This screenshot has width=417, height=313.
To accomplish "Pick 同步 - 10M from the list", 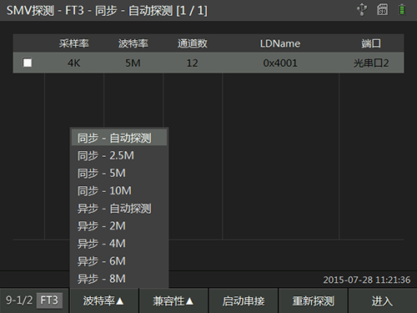I will click(x=119, y=190).
